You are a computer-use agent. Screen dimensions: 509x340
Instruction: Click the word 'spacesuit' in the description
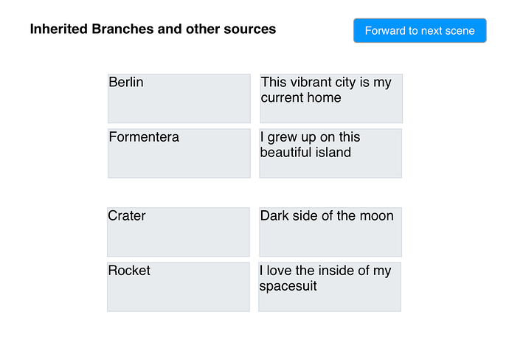tap(288, 286)
